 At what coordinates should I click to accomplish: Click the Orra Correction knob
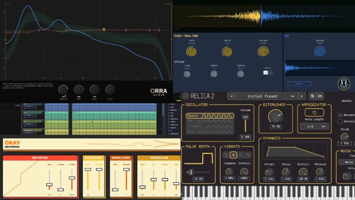point(63,90)
